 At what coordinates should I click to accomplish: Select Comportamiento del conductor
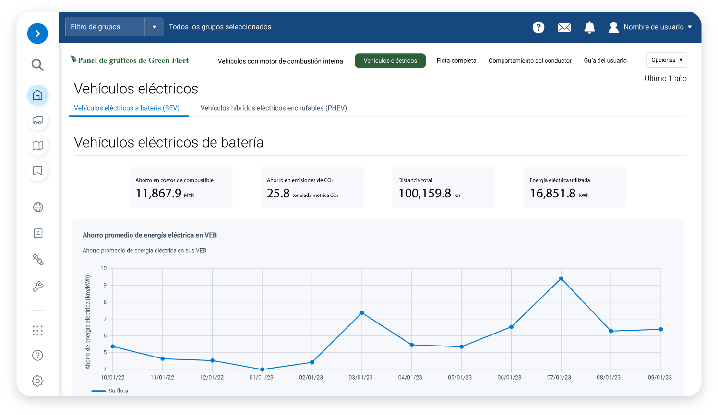tap(530, 60)
